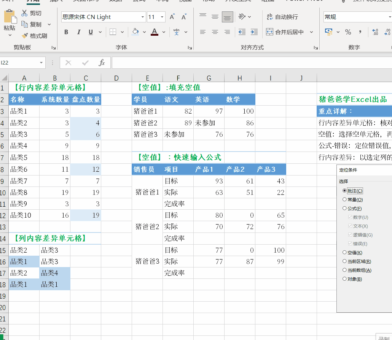Select cell containing 未参加 in row 5
Viewport: 392px width, 340px height.
click(x=178, y=134)
